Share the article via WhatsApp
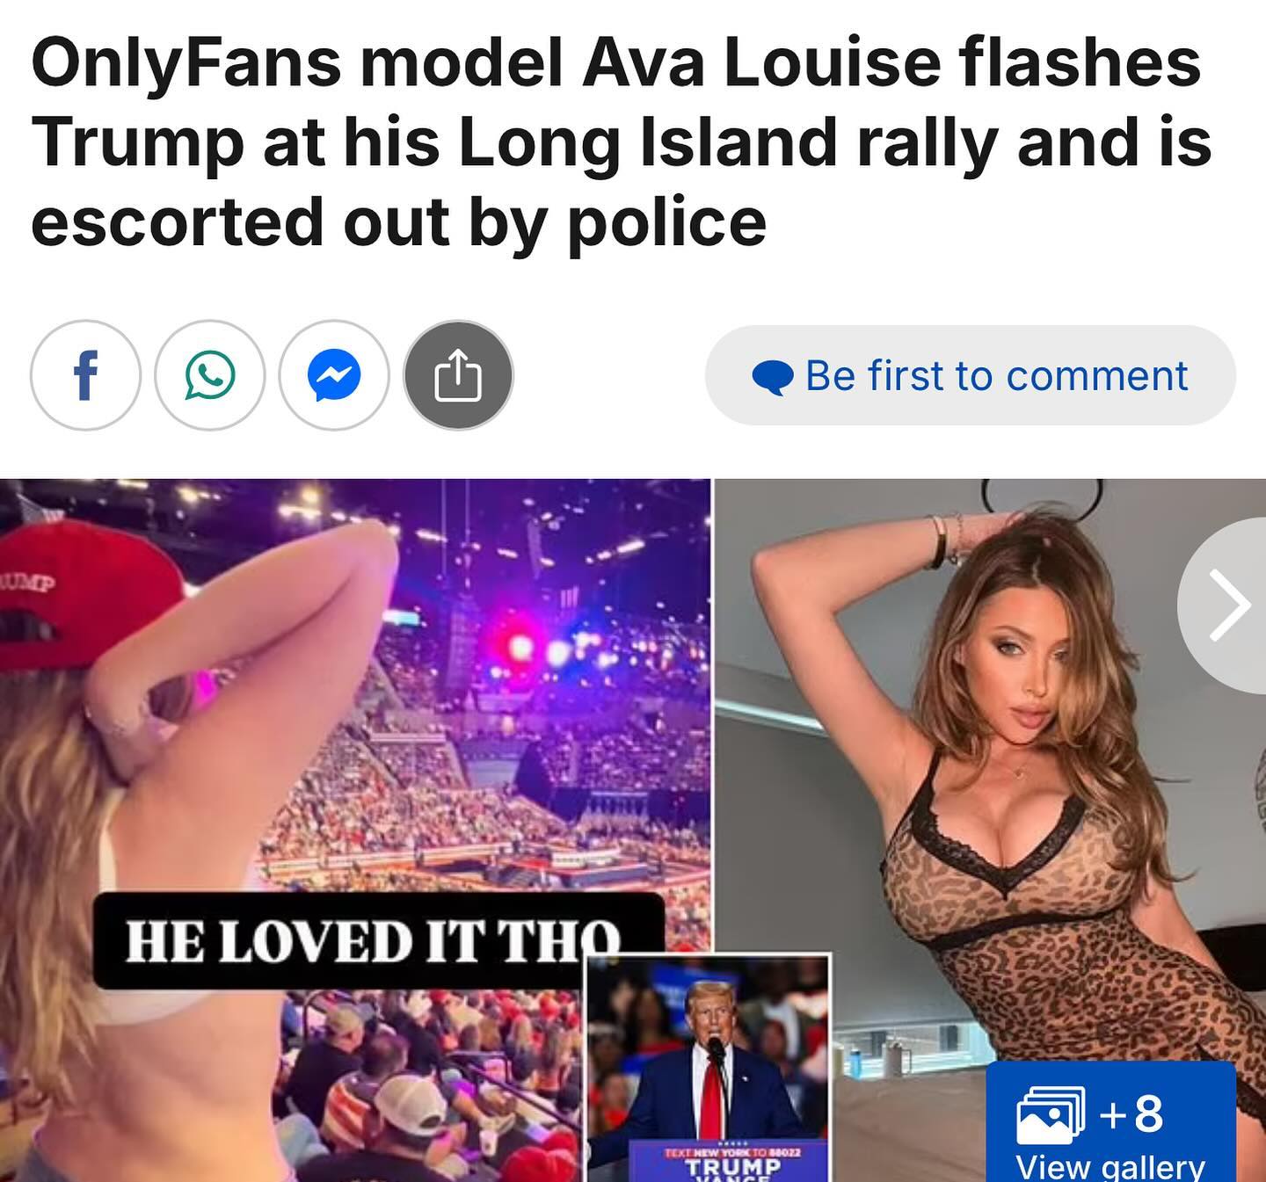 click(x=210, y=375)
